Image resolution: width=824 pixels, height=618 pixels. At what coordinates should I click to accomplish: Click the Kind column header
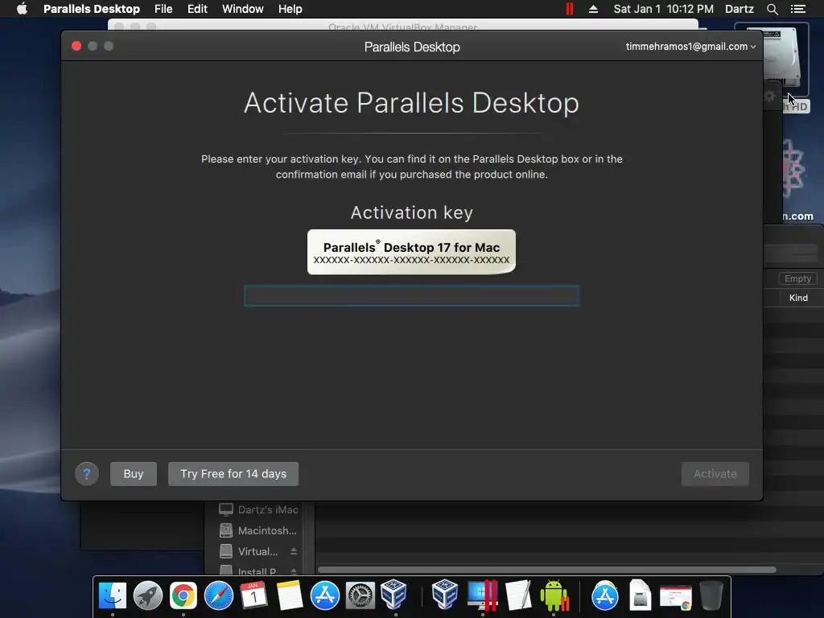point(798,298)
